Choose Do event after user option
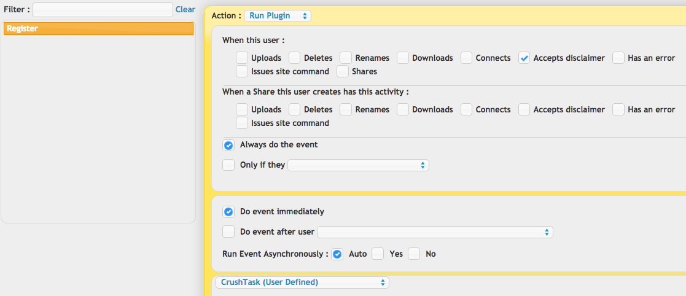 pyautogui.click(x=228, y=232)
